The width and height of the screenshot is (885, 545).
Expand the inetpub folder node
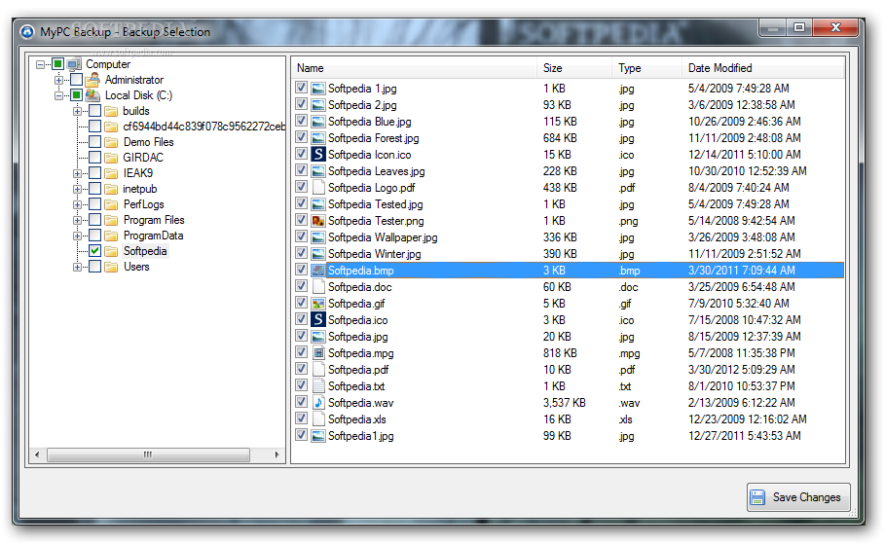pyautogui.click(x=77, y=189)
